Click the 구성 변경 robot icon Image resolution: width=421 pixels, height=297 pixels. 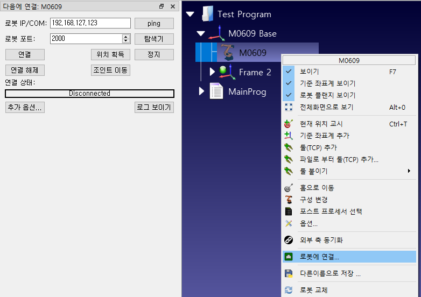289,200
